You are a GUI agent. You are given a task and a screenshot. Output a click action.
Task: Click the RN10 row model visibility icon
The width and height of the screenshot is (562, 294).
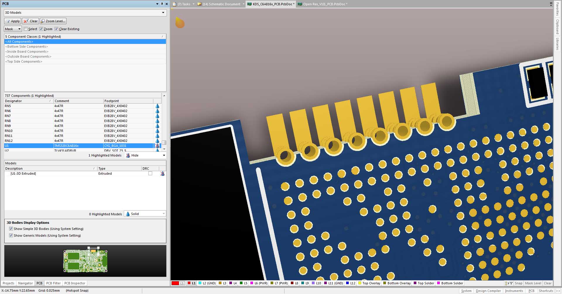click(x=157, y=131)
